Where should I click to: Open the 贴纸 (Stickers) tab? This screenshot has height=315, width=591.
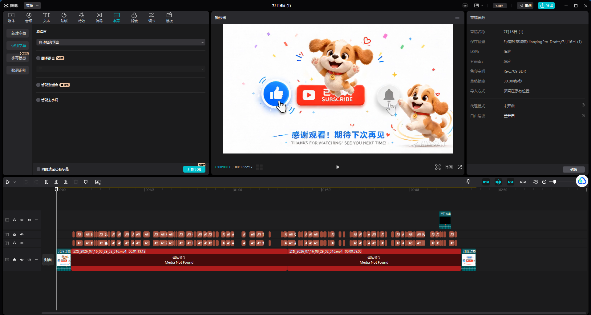coord(64,18)
